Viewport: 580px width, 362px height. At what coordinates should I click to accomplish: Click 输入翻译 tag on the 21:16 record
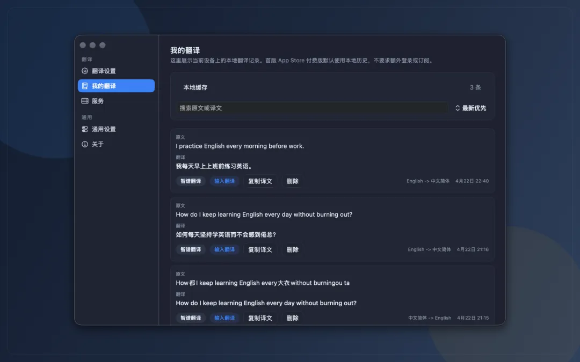[x=224, y=250]
